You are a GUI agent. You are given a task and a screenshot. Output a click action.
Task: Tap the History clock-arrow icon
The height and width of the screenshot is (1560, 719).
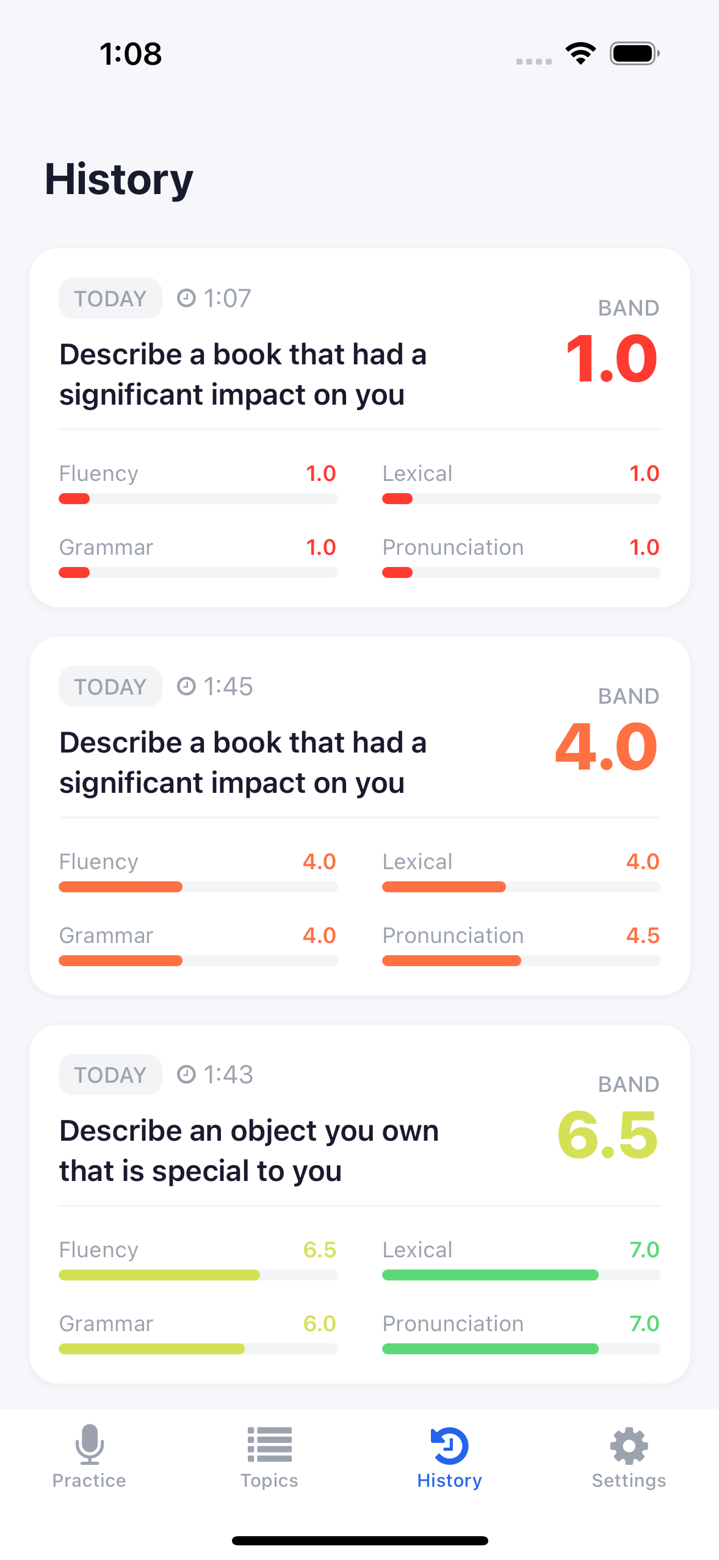point(449,1445)
